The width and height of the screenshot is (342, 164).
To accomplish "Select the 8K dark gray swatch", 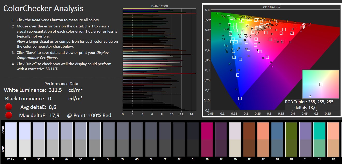I will pyautogui.click(x=179, y=139).
